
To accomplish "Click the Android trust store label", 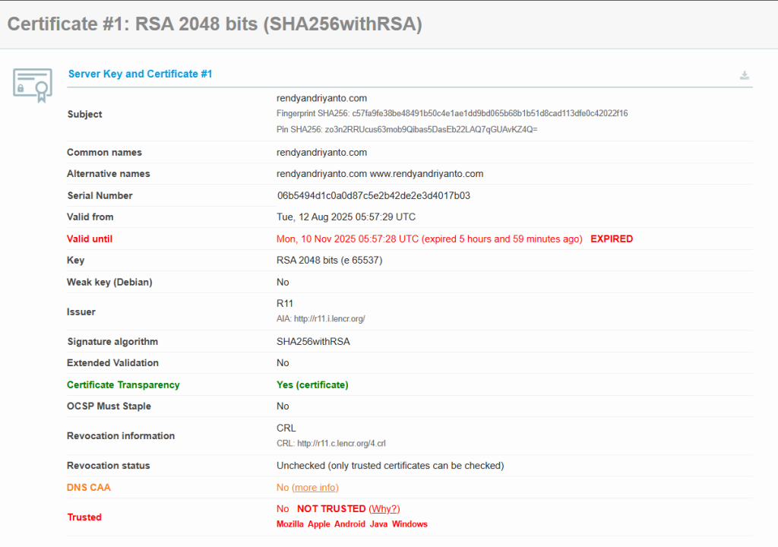I will pos(349,524).
